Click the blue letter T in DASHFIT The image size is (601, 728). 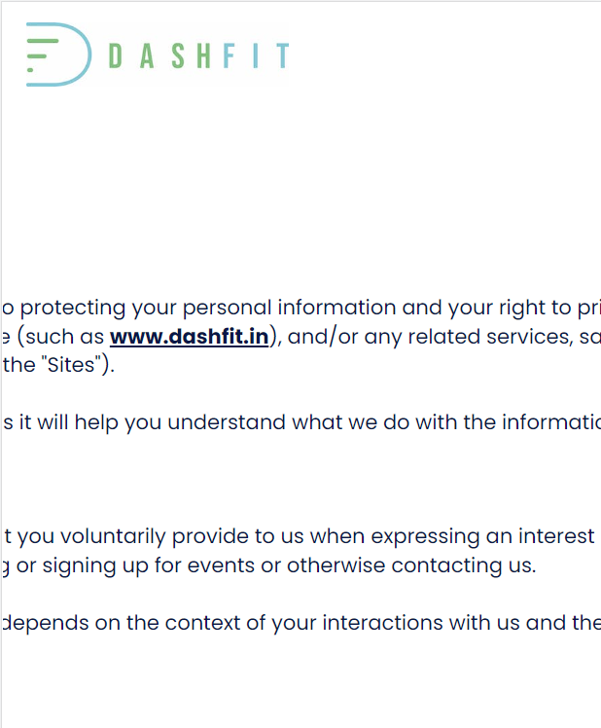click(283, 55)
